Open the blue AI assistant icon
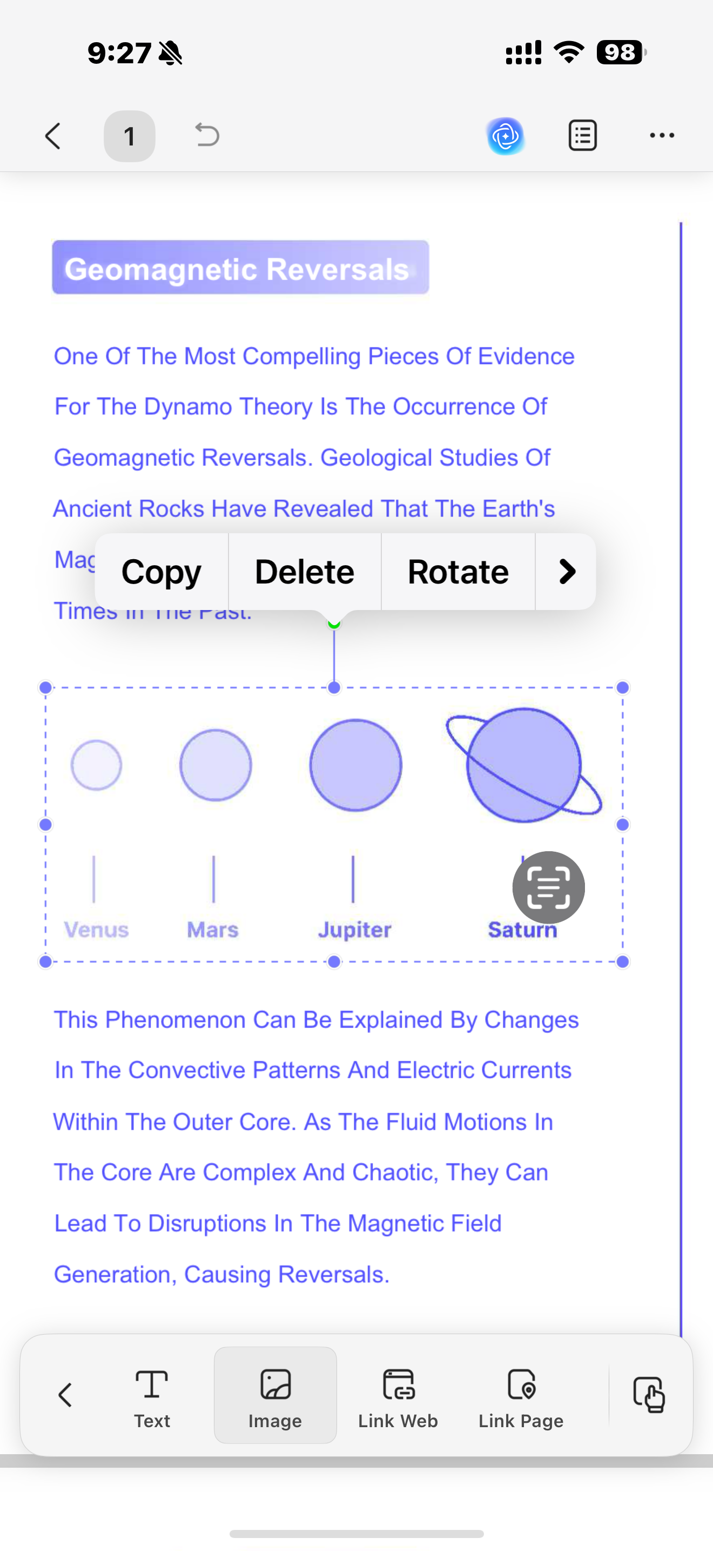Screen dimensions: 713x1551 click(x=505, y=136)
